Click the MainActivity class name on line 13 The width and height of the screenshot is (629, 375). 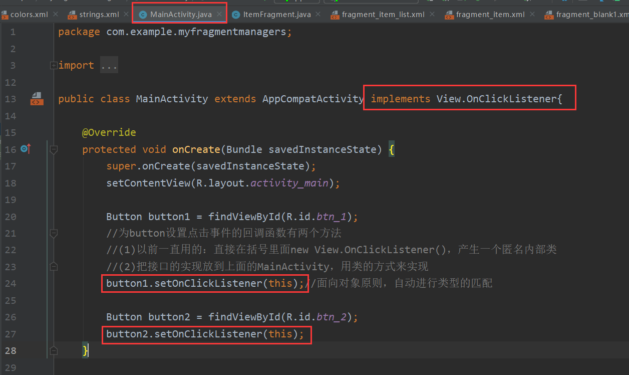pos(172,99)
